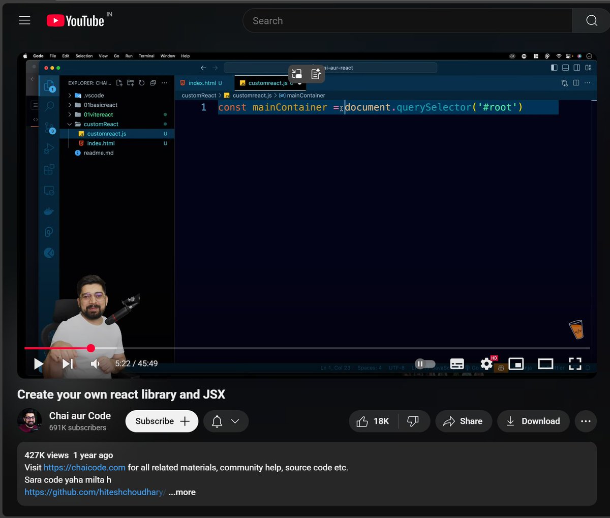The width and height of the screenshot is (610, 518).
Task: Click the 5:22 / 45:49 time display
Action: click(136, 363)
